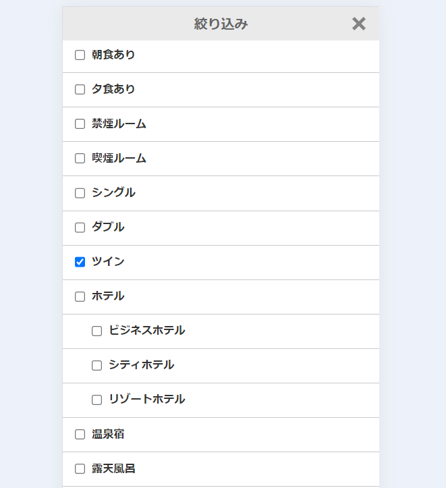Viewport: 446px width, 488px height.
Task: Click the シティホテル label
Action: (141, 365)
